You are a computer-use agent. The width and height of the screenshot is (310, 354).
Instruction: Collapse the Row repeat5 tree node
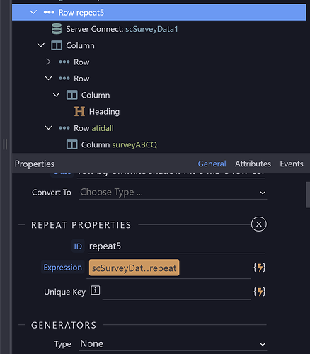pyautogui.click(x=33, y=12)
